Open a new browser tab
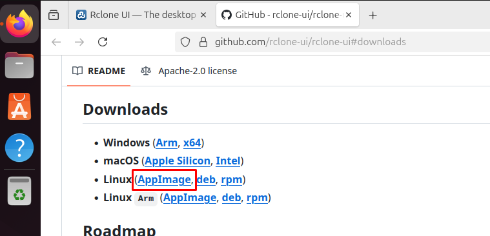 [x=373, y=15]
